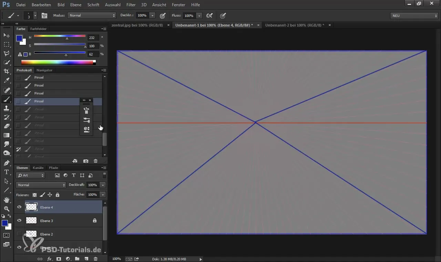Image resolution: width=441 pixels, height=262 pixels.
Task: Click the hue value field 232
Action: coord(93,38)
